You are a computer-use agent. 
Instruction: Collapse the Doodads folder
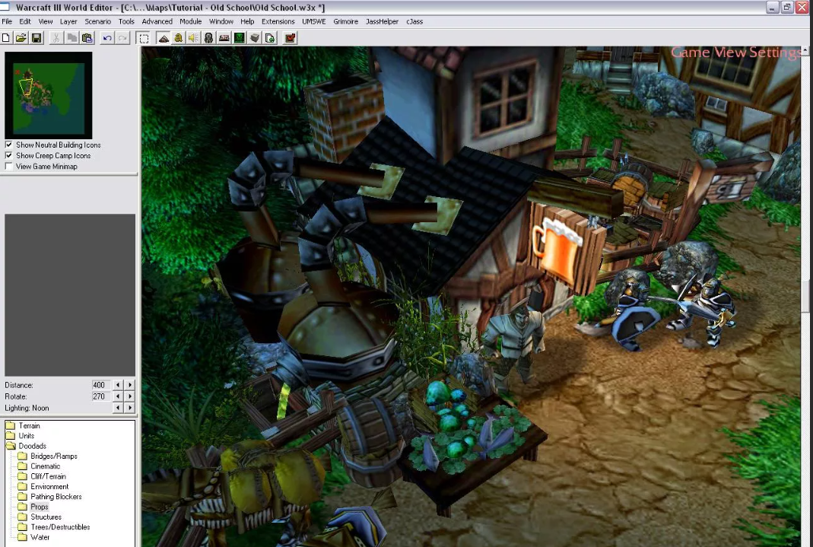[32, 446]
